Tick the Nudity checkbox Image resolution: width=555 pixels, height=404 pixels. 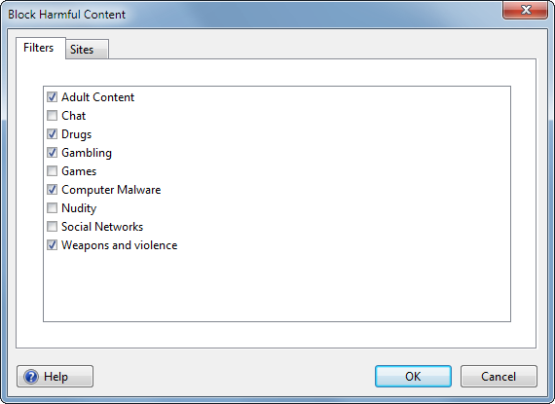coord(52,208)
